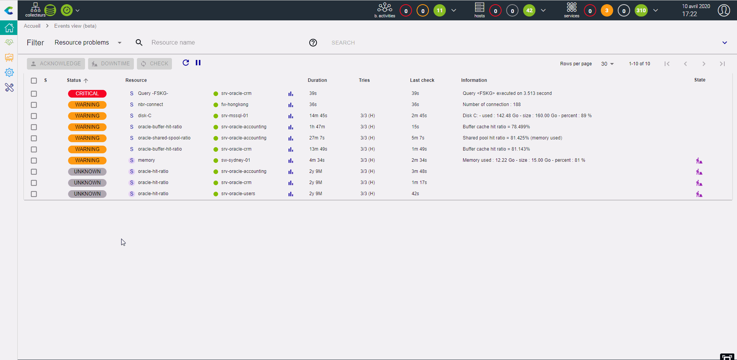Open graph icon for disk-C row

click(x=291, y=116)
